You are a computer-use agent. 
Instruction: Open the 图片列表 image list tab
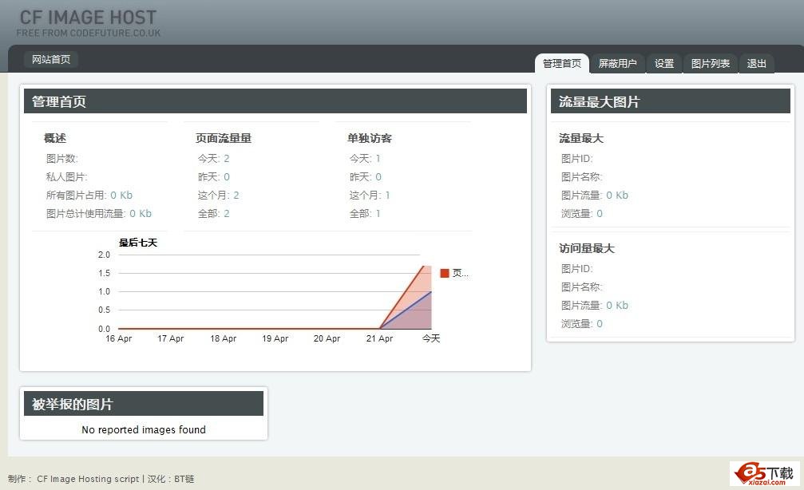710,64
